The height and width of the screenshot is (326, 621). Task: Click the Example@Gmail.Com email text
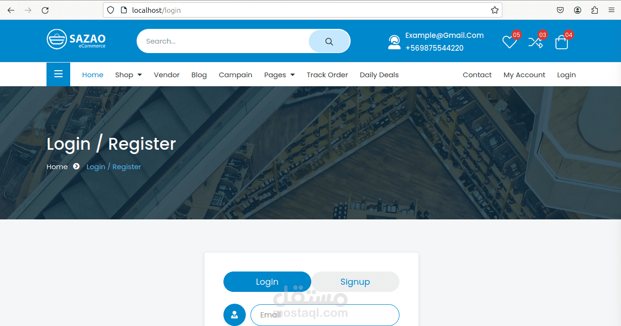click(445, 35)
